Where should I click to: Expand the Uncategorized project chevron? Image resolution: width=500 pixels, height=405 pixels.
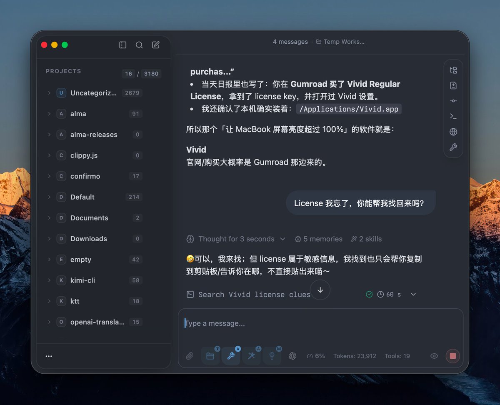(49, 93)
